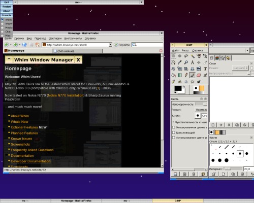Anchor the floating layer in Layers panel
Viewport: 254px width, 203px height.
click(245, 125)
